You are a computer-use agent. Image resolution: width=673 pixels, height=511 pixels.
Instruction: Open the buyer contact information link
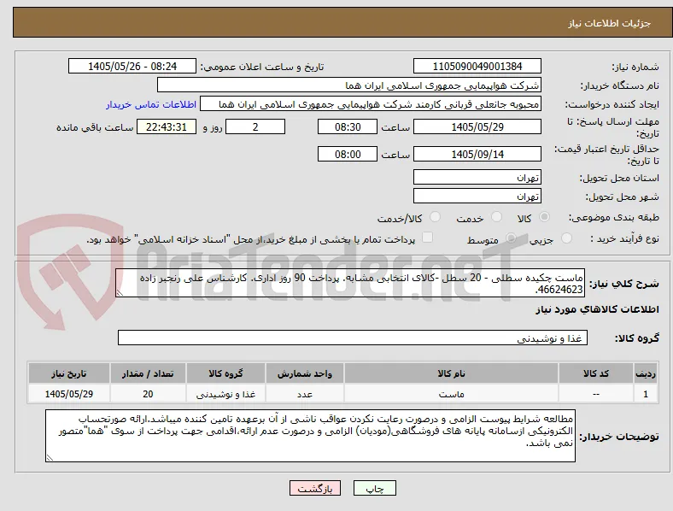click(151, 104)
